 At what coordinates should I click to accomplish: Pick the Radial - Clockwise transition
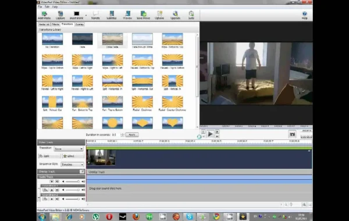(143, 102)
